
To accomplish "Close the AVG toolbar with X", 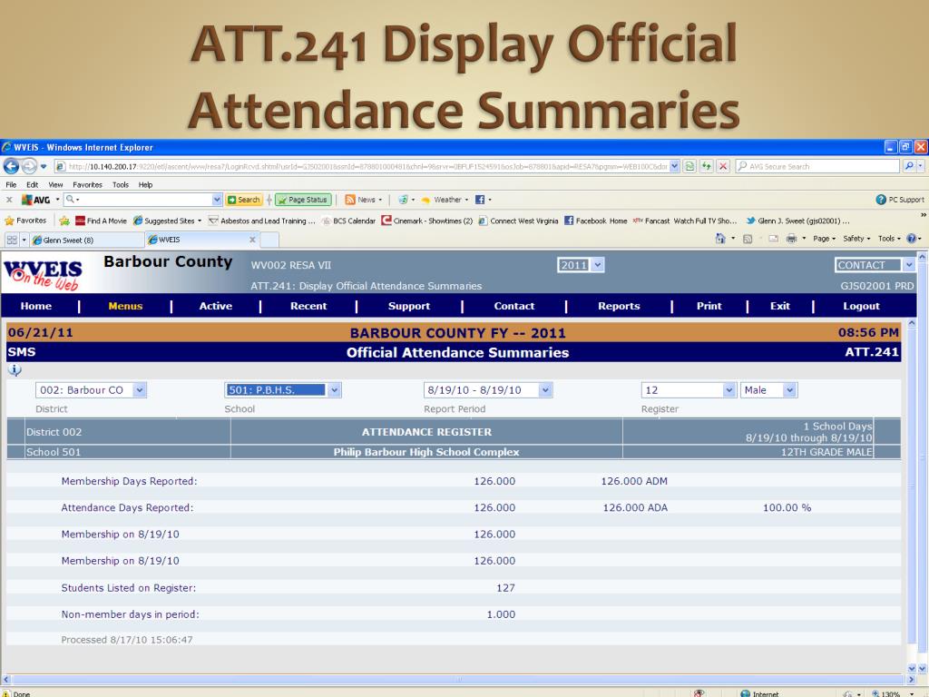I will [x=9, y=200].
